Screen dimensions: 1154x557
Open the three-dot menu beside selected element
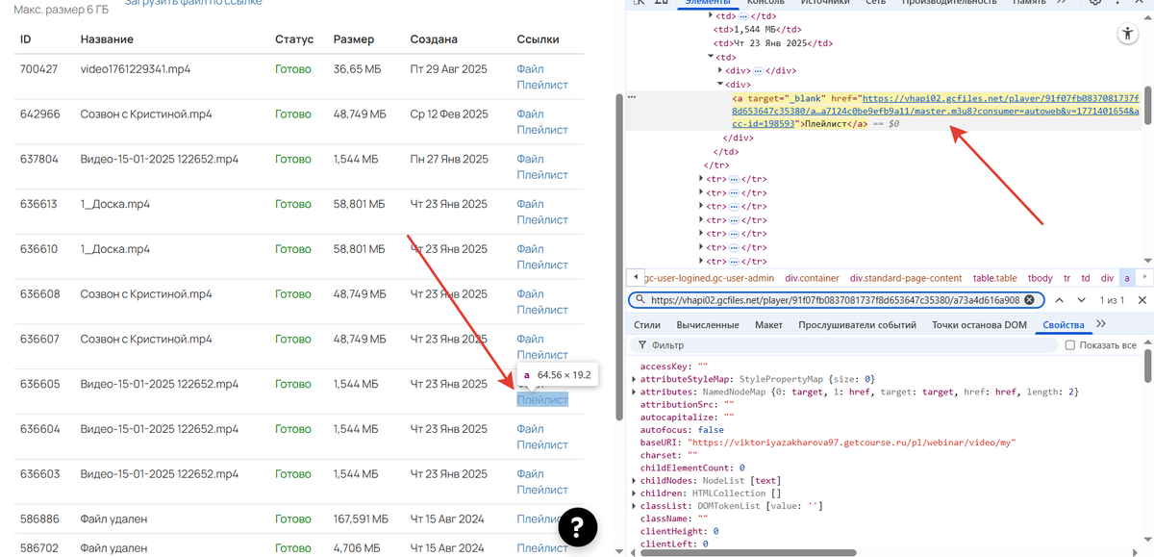click(632, 97)
